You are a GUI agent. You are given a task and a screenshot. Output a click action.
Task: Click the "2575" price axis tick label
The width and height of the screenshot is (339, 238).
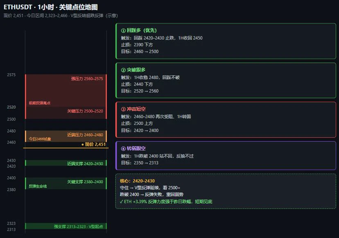point(11,75)
